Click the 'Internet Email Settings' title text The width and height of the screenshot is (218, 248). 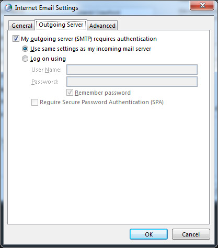click(47, 8)
